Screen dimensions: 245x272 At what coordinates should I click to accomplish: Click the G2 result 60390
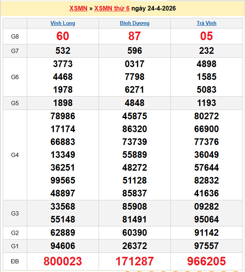pyautogui.click(x=134, y=233)
